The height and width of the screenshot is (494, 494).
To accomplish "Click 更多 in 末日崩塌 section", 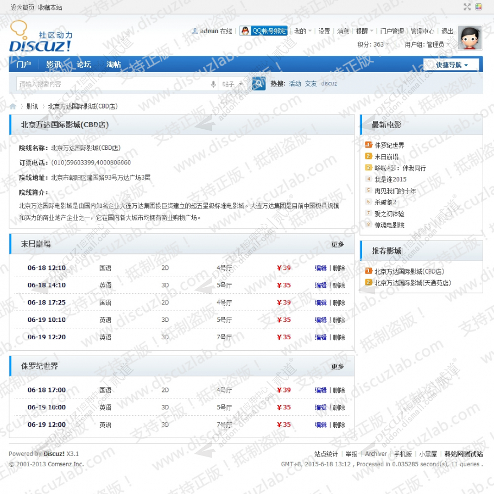I will (x=338, y=244).
